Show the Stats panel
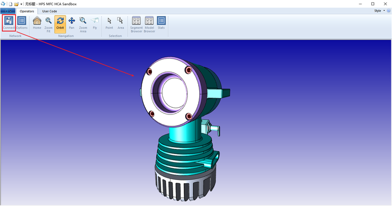392x206 pixels. point(161,23)
